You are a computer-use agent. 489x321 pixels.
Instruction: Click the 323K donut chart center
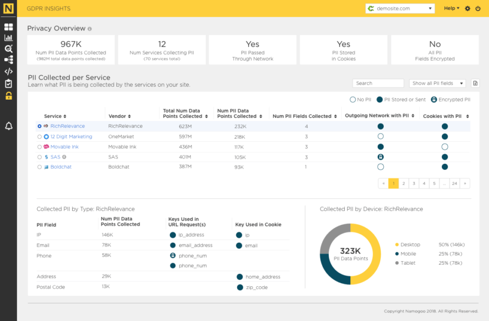pyautogui.click(x=350, y=254)
